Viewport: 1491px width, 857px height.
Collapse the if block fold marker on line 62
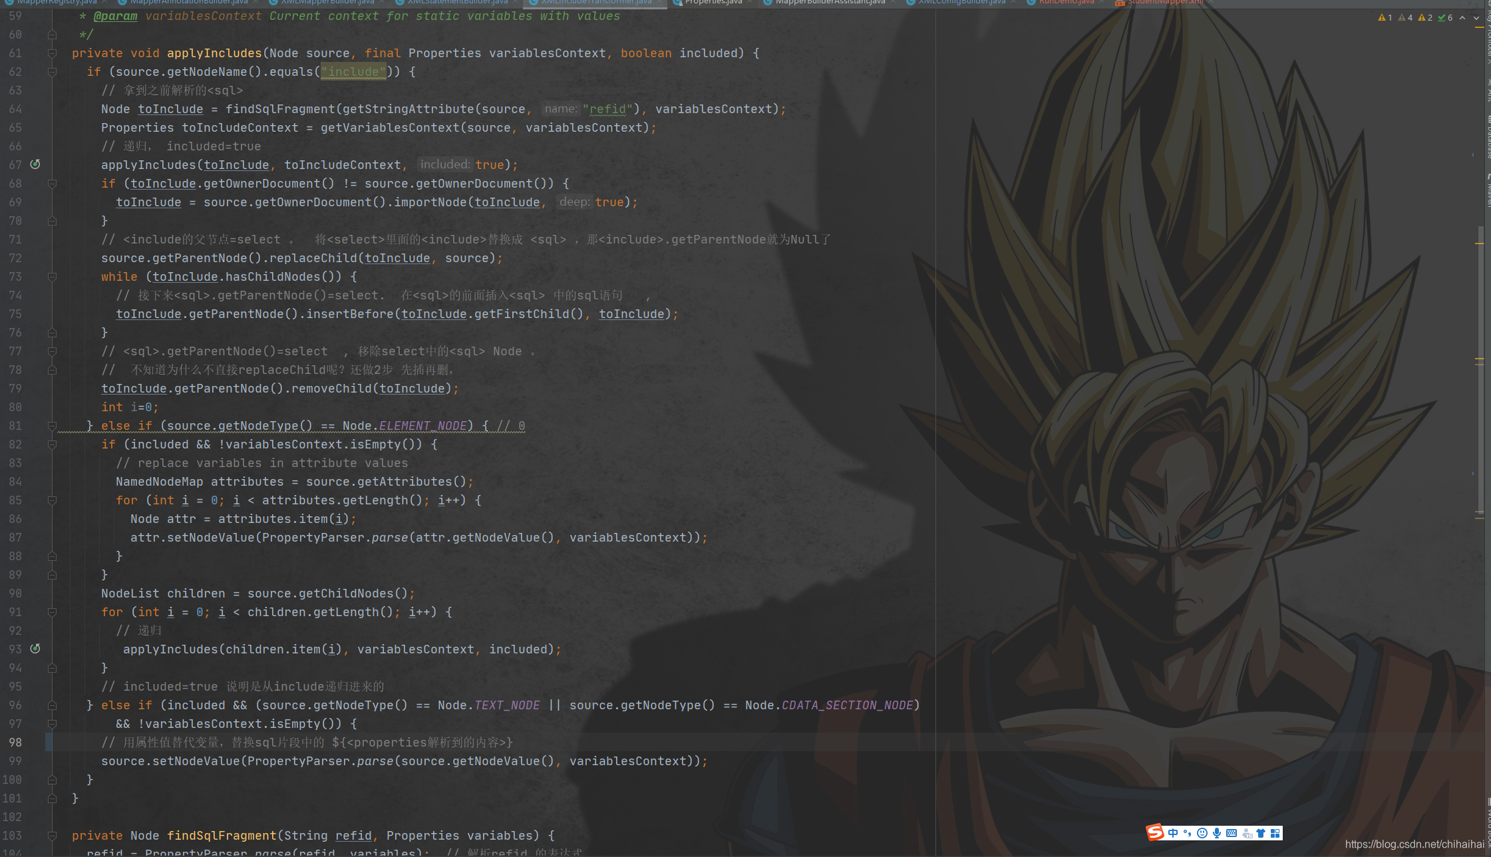(52, 72)
